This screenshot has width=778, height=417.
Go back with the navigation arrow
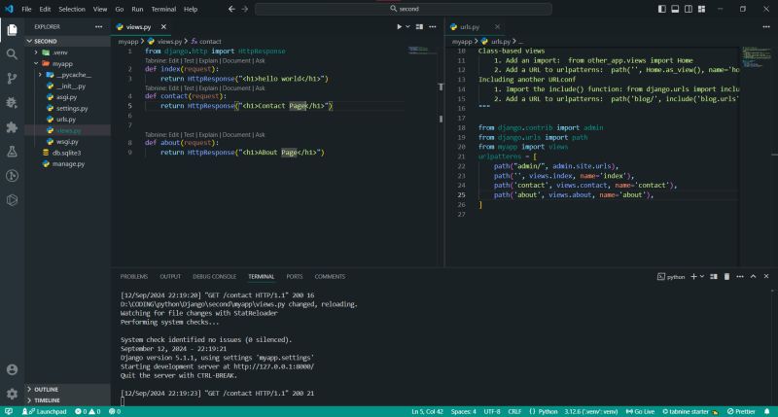tap(231, 9)
